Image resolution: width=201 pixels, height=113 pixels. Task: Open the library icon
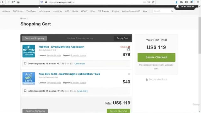click(x=182, y=2)
